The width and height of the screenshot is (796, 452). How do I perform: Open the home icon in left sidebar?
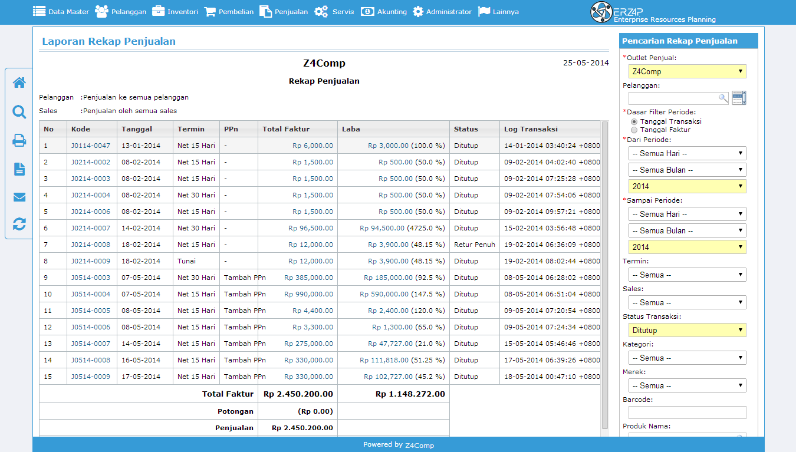click(x=19, y=83)
